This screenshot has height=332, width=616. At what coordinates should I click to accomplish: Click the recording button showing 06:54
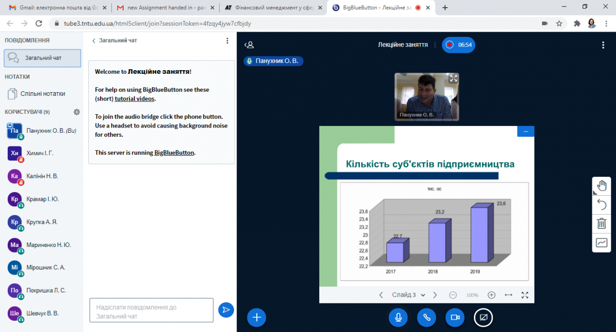(458, 45)
